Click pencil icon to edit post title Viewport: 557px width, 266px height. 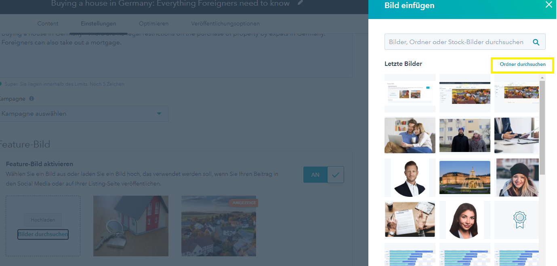click(300, 3)
